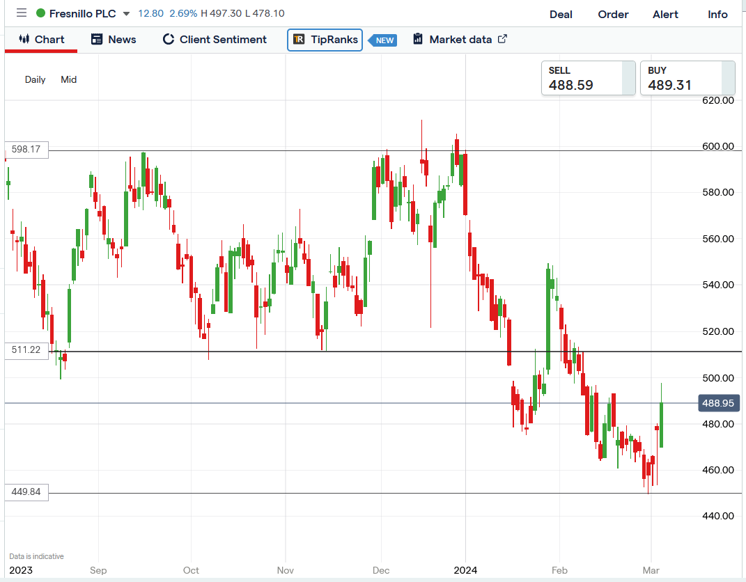Click the Sep date axis label
This screenshot has height=582, width=746.
pos(98,570)
